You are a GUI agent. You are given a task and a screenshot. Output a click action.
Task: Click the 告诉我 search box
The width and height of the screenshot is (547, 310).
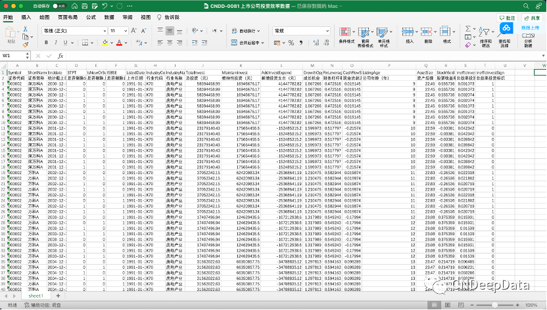(168, 18)
